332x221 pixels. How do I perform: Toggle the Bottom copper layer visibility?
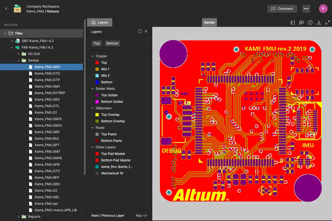97,82
